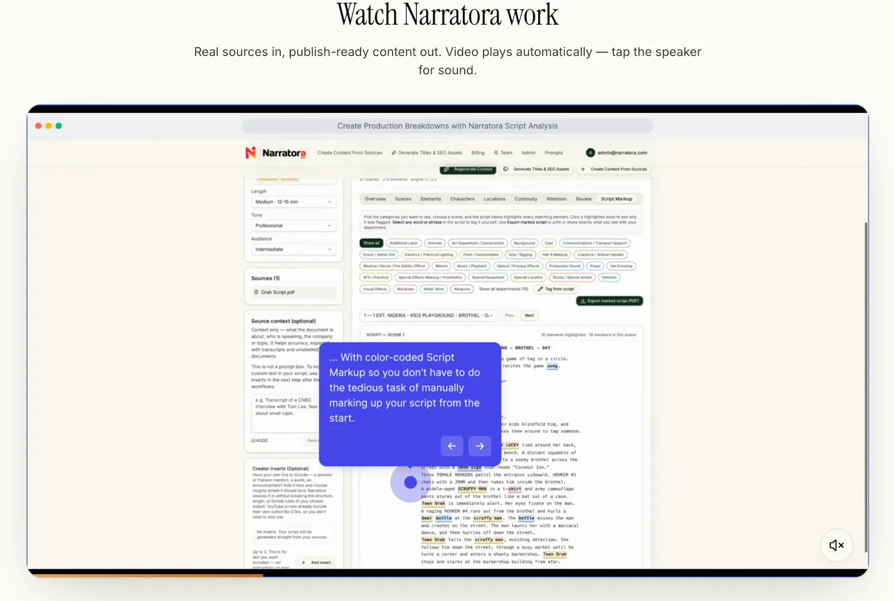Image resolution: width=894 pixels, height=601 pixels.
Task: Click the browser address title bar
Action: click(448, 126)
